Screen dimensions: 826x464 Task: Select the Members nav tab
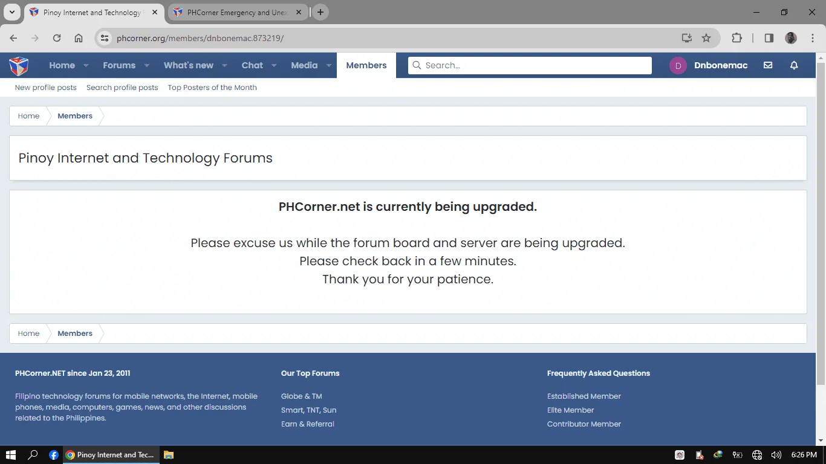click(366, 65)
